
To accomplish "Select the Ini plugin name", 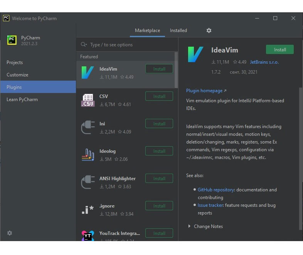I will [102, 124].
